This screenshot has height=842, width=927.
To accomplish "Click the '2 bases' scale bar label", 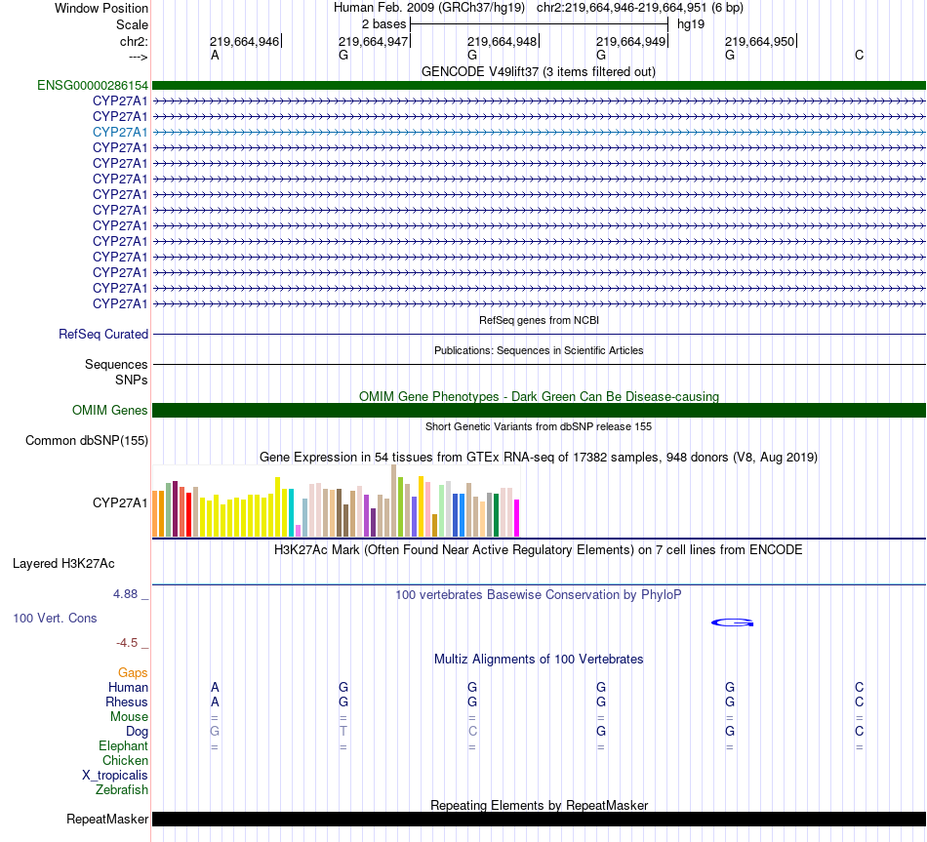I will tap(384, 24).
